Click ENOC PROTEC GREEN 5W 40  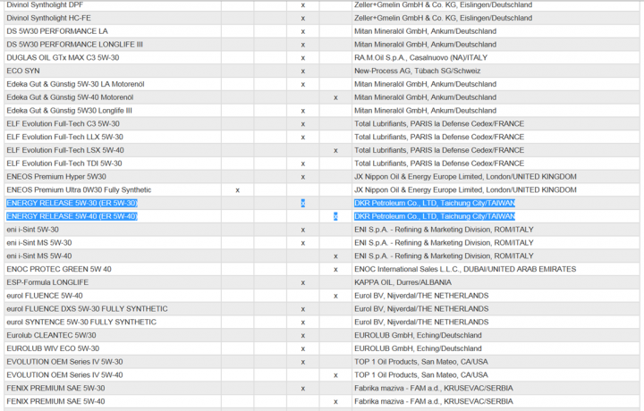click(x=59, y=269)
